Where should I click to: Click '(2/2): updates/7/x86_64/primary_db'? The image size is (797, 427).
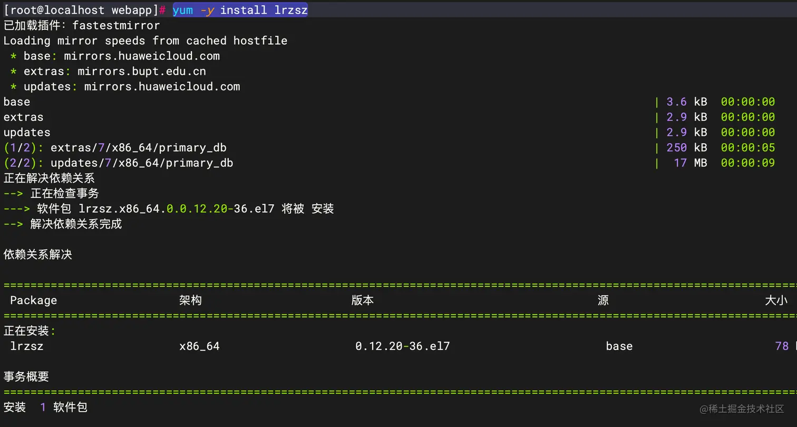coord(118,163)
